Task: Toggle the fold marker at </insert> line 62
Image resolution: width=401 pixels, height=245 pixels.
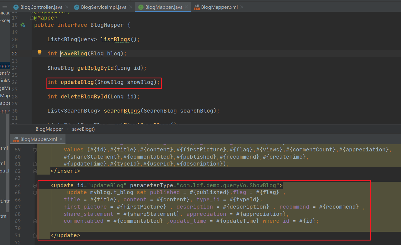Action: tap(35, 171)
